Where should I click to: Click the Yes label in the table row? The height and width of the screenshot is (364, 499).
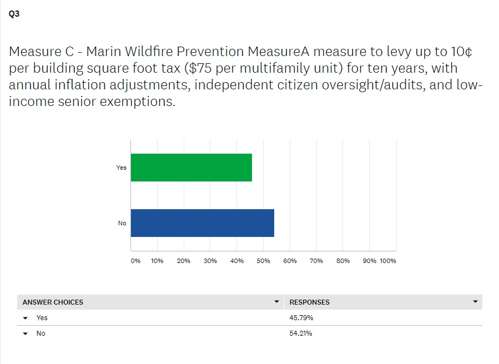(42, 318)
